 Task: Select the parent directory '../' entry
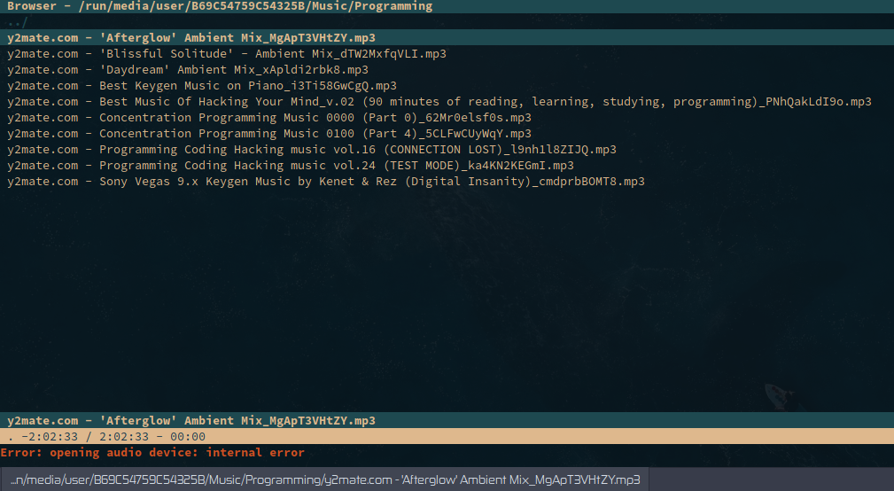pyautogui.click(x=17, y=23)
